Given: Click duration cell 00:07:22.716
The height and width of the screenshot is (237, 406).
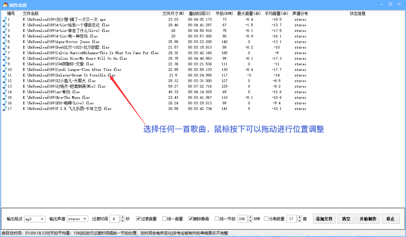Looking at the screenshot, I should [200, 86].
